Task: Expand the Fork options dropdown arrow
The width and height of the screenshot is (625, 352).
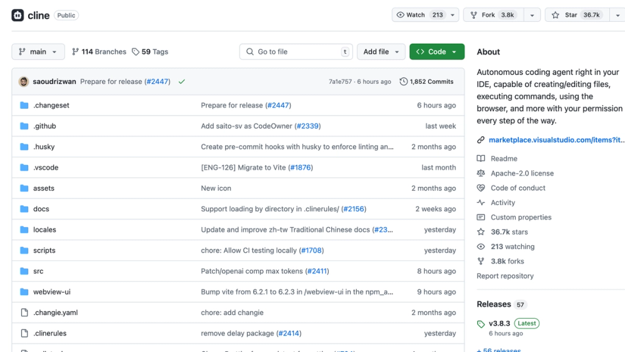Action: 532,15
